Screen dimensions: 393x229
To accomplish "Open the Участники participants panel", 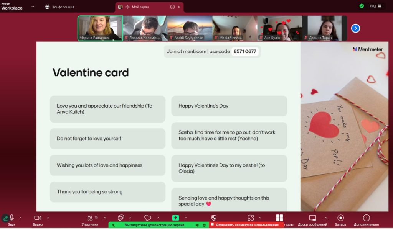I will pyautogui.click(x=90, y=218).
